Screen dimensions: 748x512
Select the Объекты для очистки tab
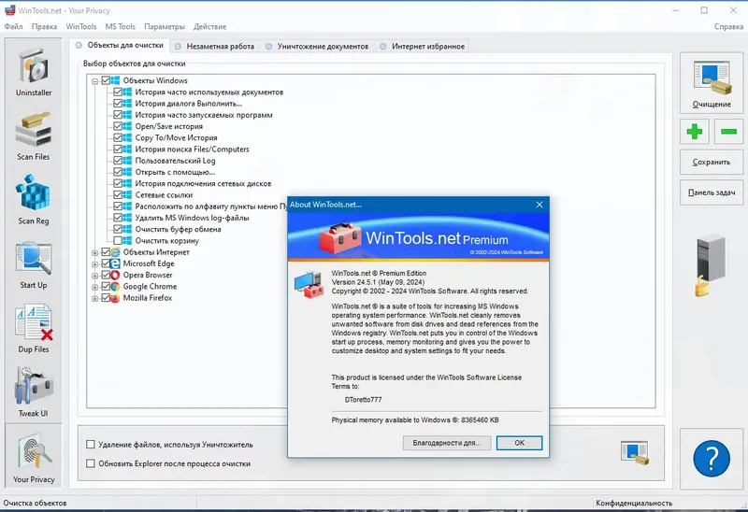[x=120, y=45]
